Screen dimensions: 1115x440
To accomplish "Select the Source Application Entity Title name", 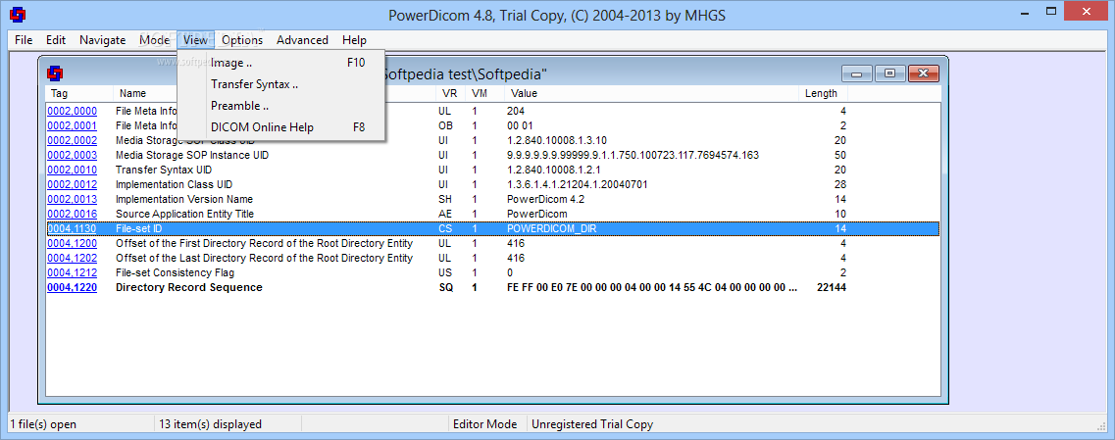I will 185,214.
